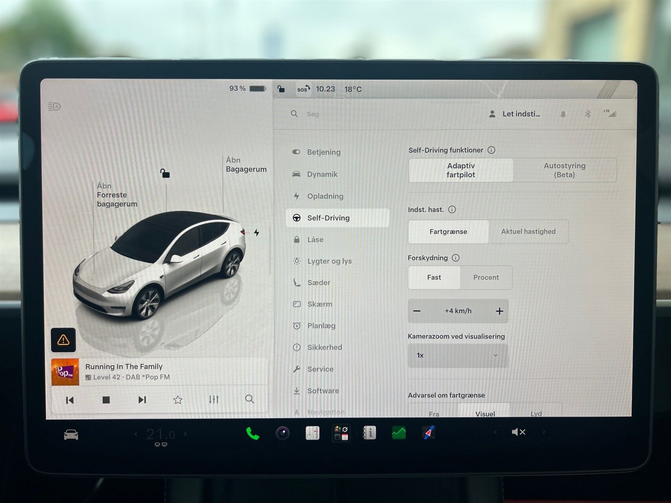The width and height of the screenshot is (671, 503).
Task: Select Adaptiv fartpilot mode
Action: [461, 170]
